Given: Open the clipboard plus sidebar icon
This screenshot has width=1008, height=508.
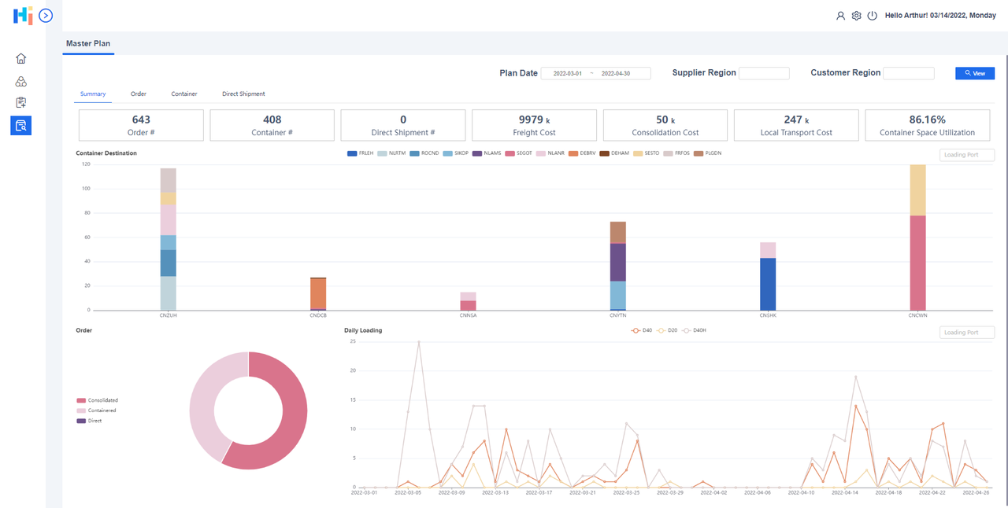Looking at the screenshot, I should coord(21,103).
